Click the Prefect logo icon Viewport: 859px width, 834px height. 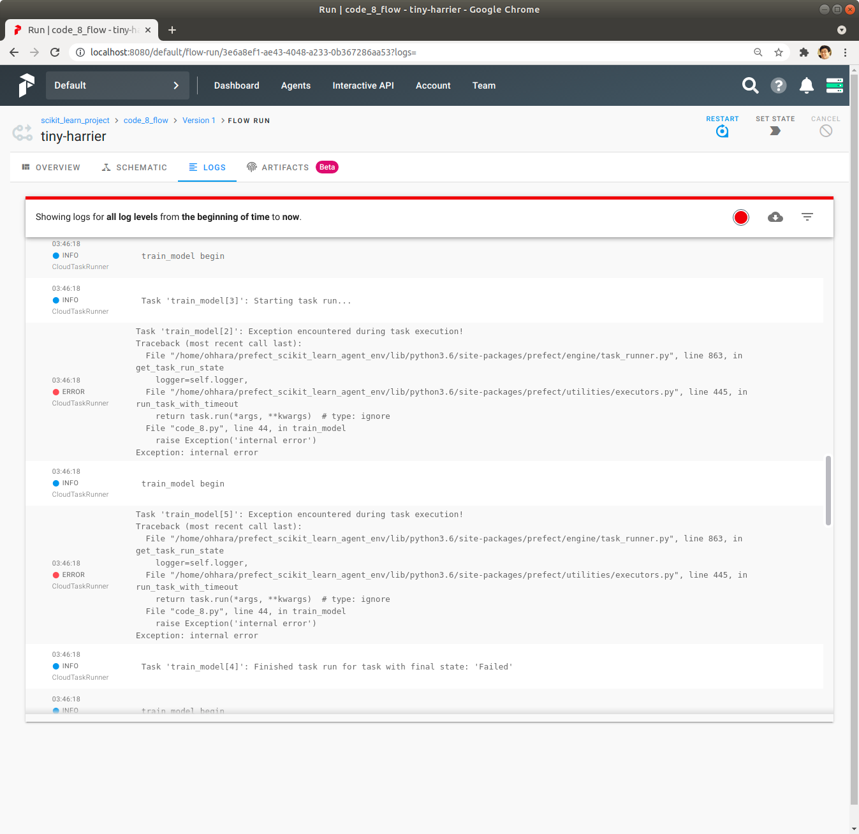pos(26,85)
